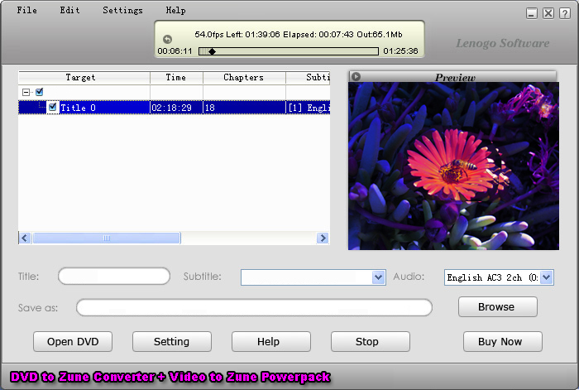Click the play icon in Preview header

tap(356, 76)
